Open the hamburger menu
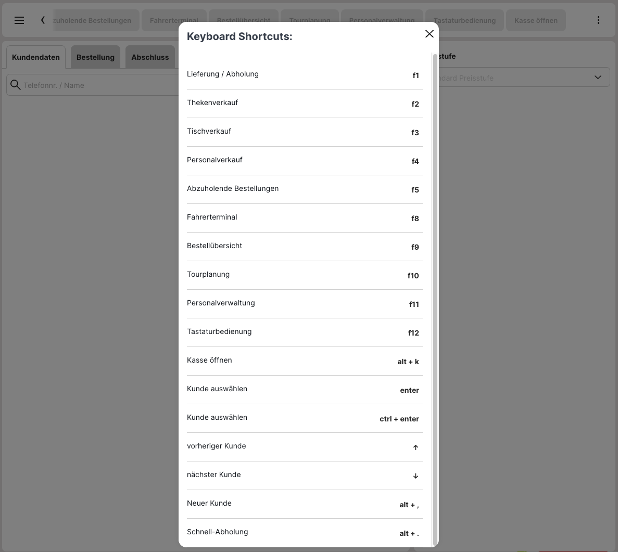This screenshot has width=618, height=552. tap(19, 20)
